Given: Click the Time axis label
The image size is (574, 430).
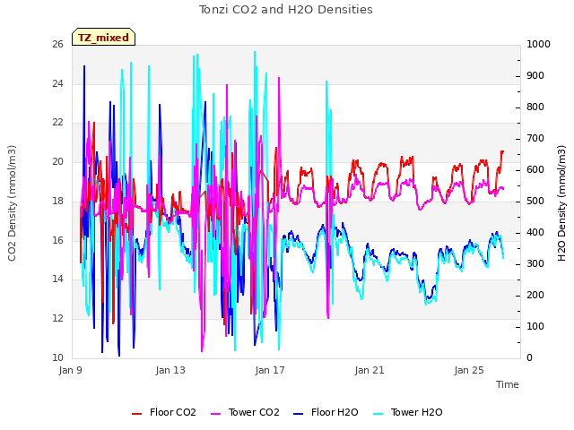Looking at the screenshot, I should [x=508, y=384].
